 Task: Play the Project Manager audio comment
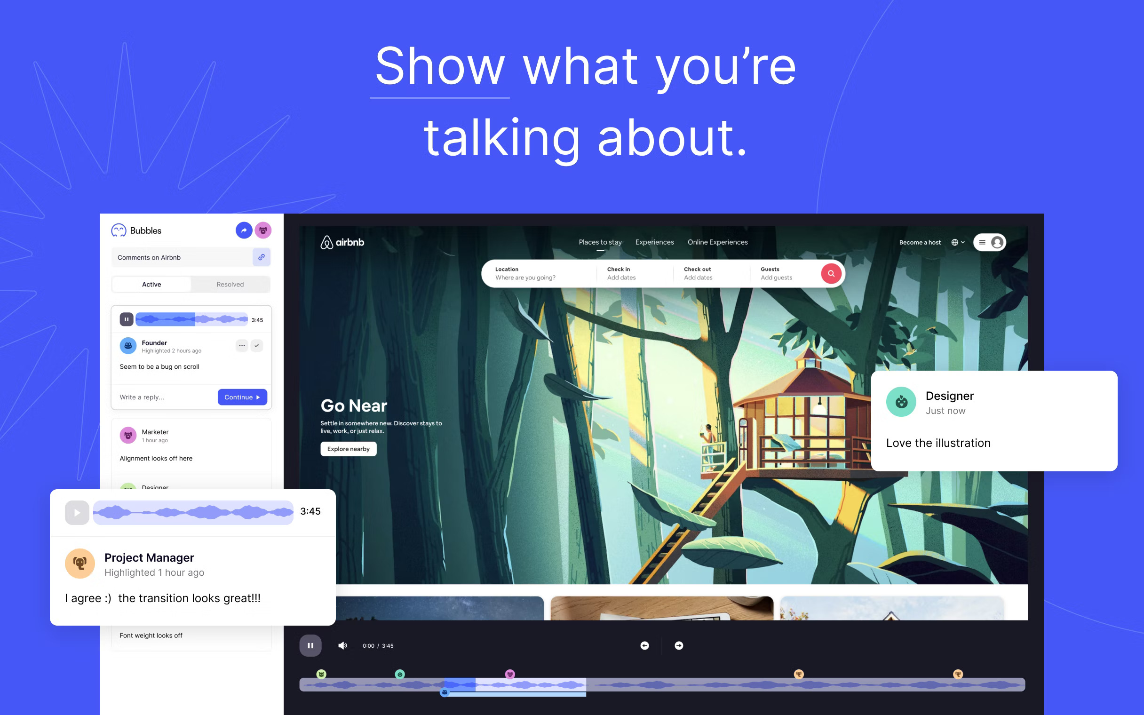coord(77,513)
